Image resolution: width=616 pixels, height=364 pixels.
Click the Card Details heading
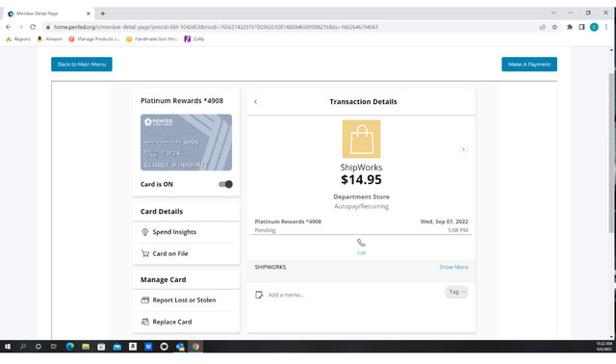[162, 212]
